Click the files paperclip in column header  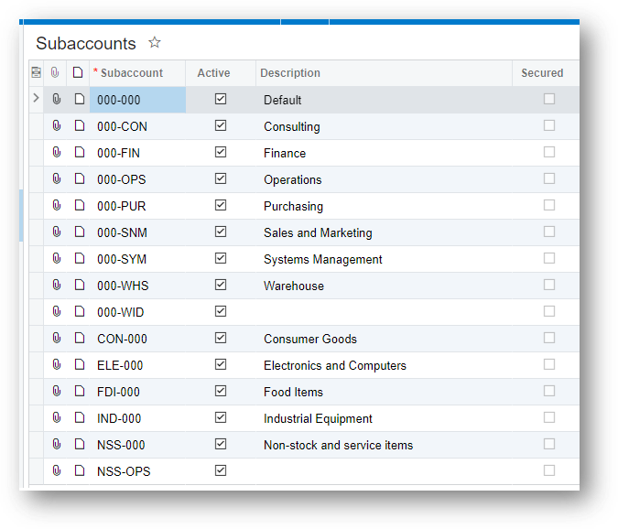click(55, 72)
